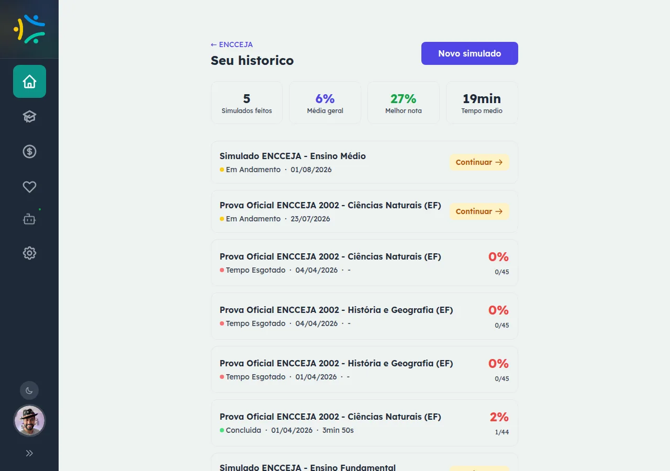670x471 pixels.
Task: Open the dollar sign payments icon
Action: [x=29, y=151]
